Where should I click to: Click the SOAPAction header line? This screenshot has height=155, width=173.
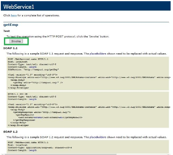[x=33, y=70]
